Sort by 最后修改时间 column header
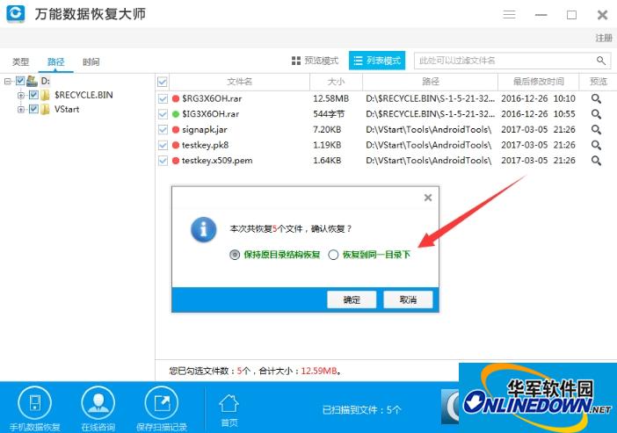This screenshot has width=617, height=433. (x=538, y=82)
